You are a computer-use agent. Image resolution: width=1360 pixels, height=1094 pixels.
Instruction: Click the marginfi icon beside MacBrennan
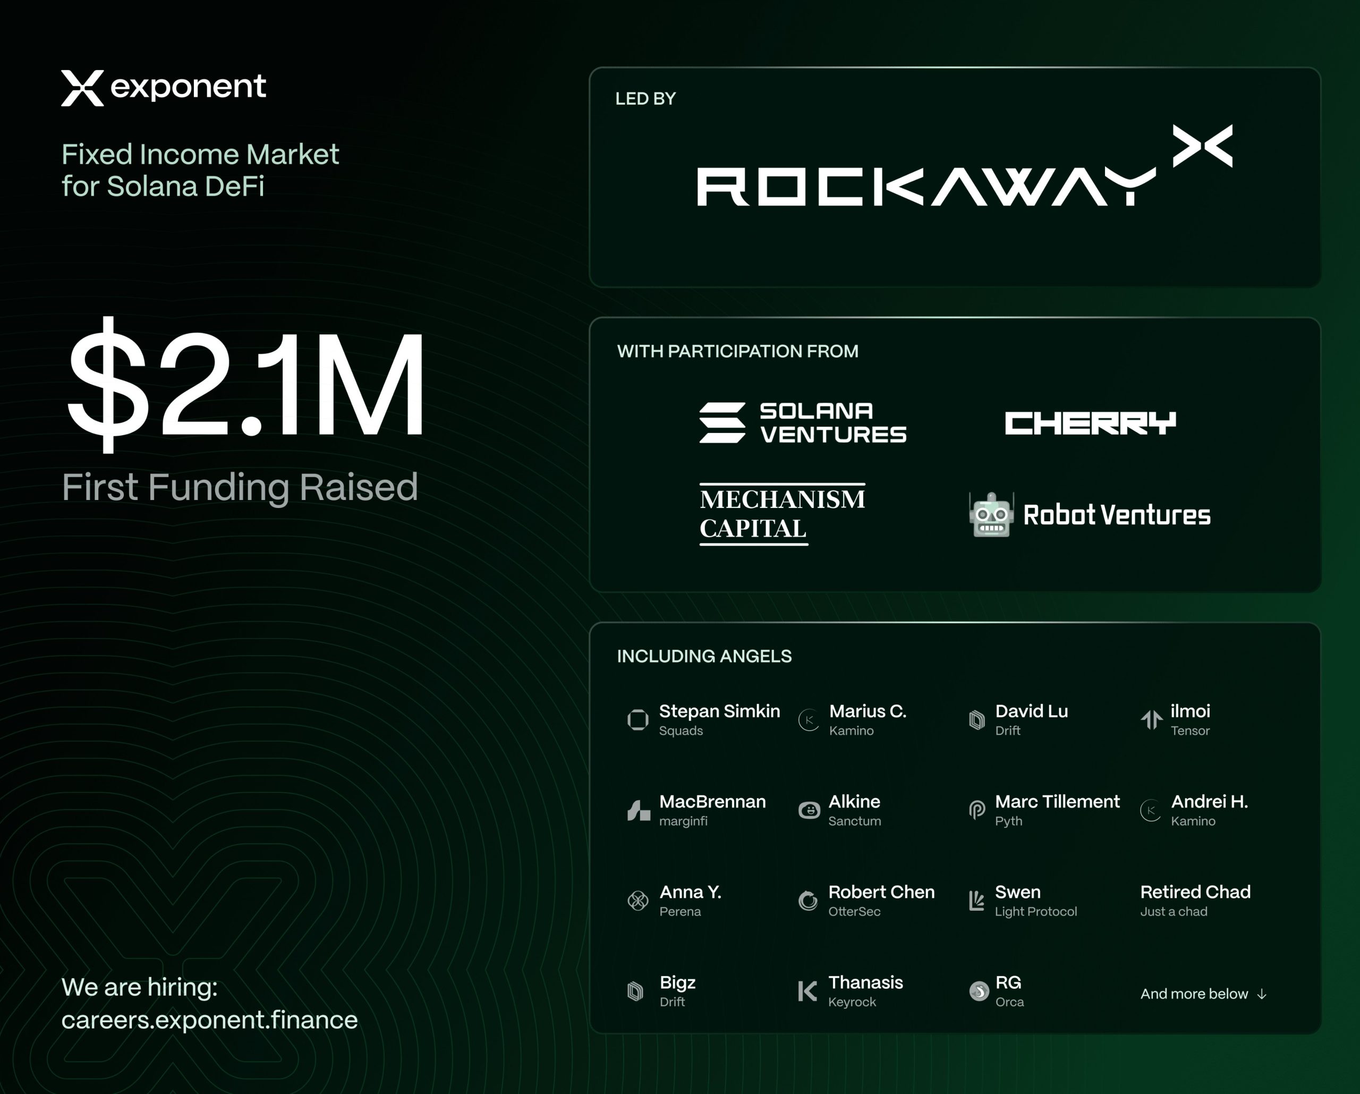point(639,810)
